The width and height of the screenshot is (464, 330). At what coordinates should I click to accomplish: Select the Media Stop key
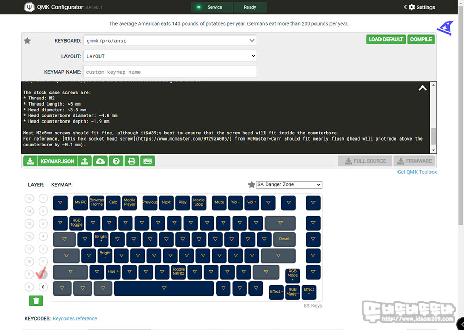coord(199,203)
